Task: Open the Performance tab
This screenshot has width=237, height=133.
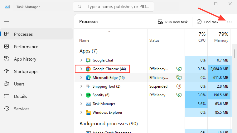Action: point(26,47)
